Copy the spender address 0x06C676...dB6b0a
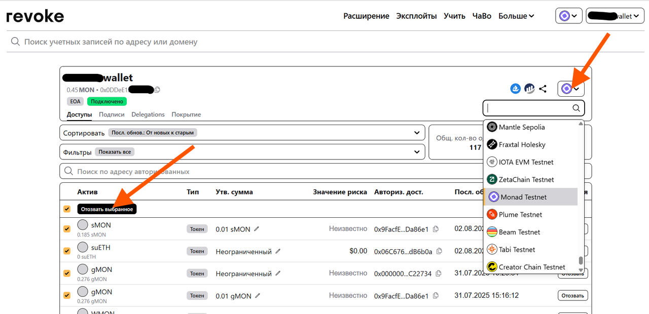The image size is (649, 314). click(439, 251)
